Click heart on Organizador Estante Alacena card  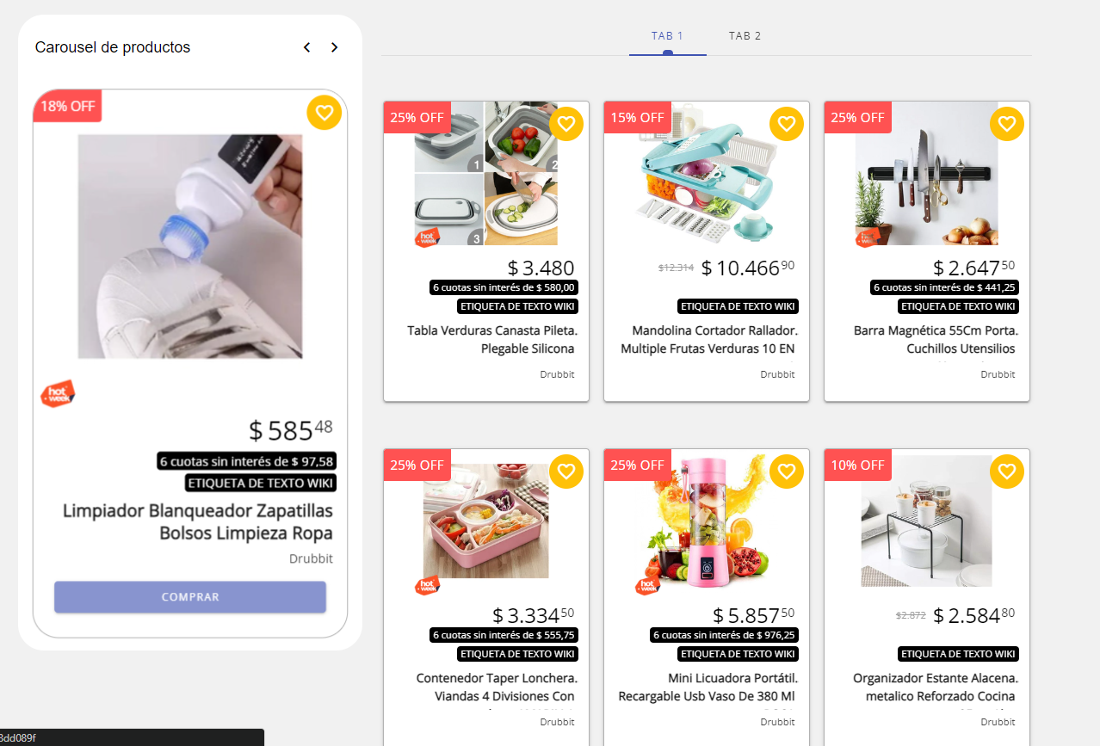tap(1006, 471)
